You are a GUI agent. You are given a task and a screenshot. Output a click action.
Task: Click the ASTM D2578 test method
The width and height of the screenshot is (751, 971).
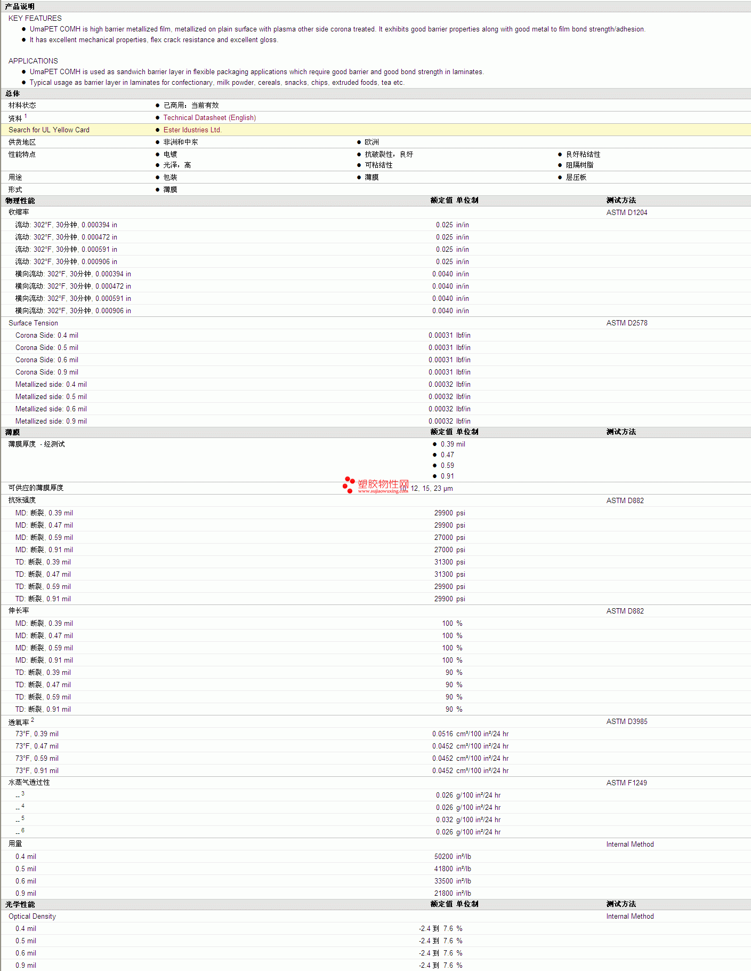tap(627, 323)
